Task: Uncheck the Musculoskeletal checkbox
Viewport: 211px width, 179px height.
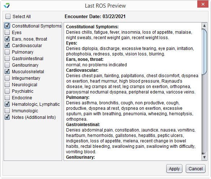Action: tap(7, 71)
